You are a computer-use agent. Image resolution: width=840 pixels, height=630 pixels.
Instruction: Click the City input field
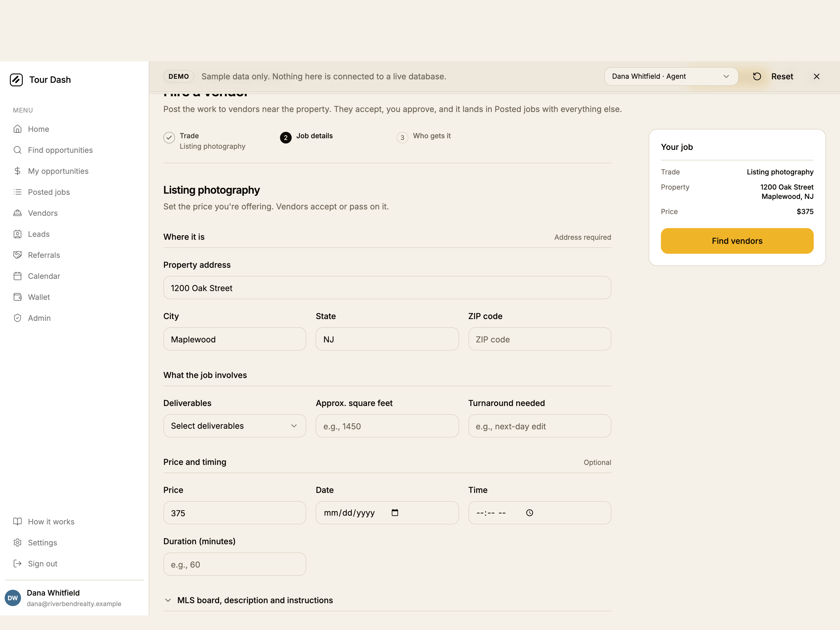[x=235, y=339]
